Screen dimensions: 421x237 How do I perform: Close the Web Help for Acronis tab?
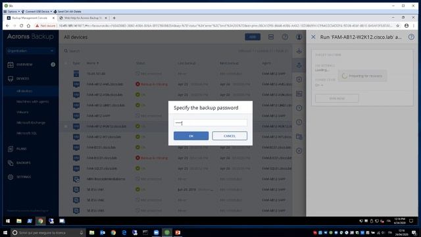106,18
